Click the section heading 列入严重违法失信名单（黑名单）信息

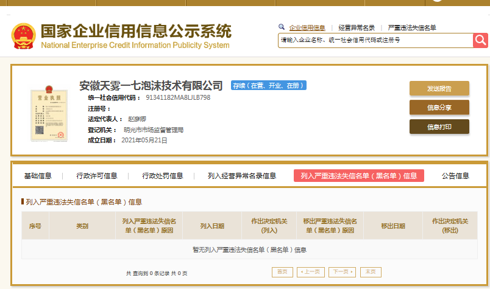(x=83, y=202)
